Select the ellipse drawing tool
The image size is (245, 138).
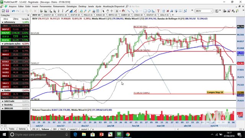pos(149,11)
